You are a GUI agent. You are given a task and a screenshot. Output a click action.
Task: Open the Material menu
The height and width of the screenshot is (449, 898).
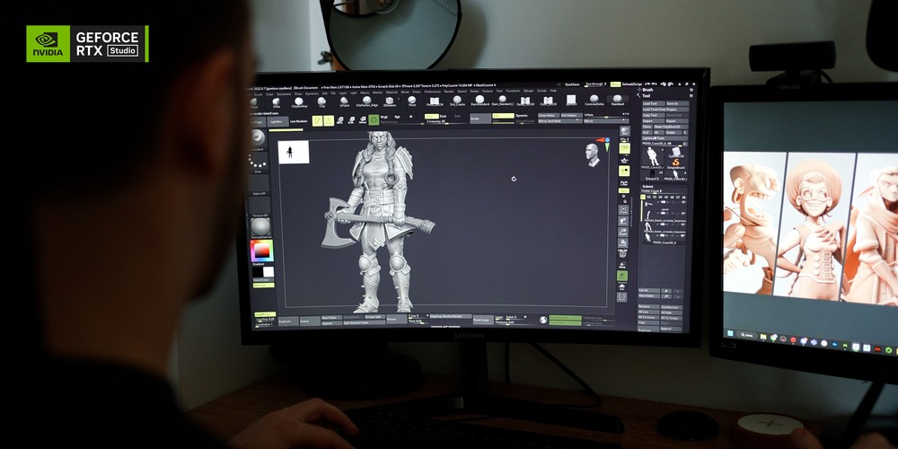click(392, 92)
